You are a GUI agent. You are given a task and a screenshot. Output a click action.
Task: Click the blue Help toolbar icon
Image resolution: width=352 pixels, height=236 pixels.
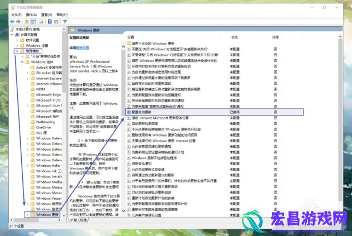point(50,22)
